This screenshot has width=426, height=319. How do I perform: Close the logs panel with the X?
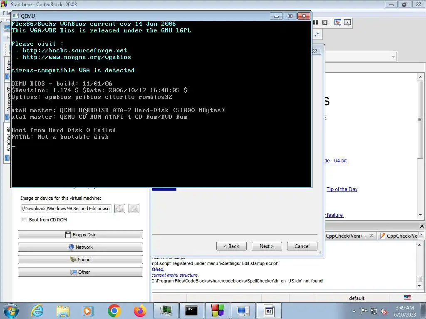coord(422,226)
